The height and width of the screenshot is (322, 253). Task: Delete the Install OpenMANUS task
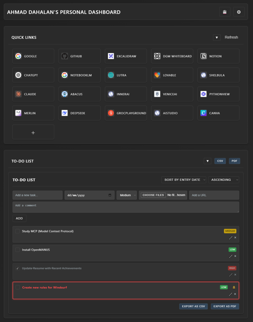[235, 256]
